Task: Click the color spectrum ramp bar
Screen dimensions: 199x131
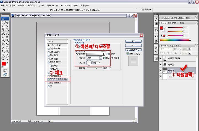Action: coord(175,40)
